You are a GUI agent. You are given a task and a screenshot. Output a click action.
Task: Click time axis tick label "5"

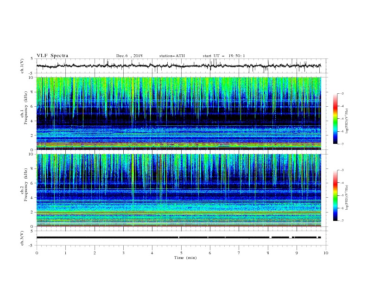(181, 253)
